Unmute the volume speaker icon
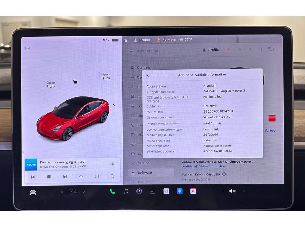The width and height of the screenshot is (305, 228). [x=232, y=191]
